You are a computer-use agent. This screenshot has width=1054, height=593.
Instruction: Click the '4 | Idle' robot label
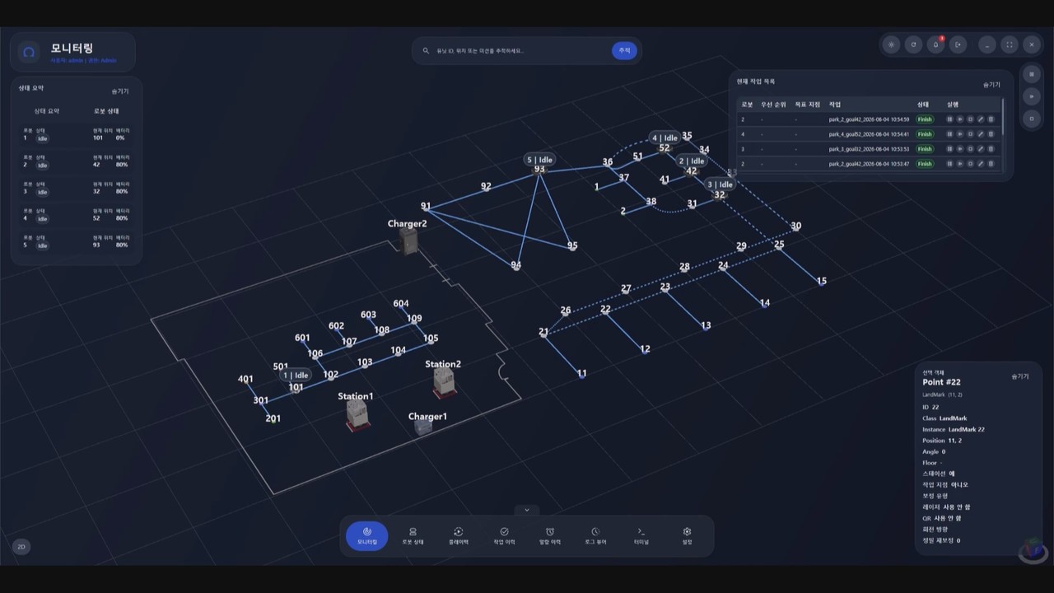(665, 138)
